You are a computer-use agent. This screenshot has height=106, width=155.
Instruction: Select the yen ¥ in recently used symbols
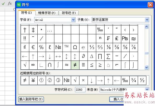click(x=33, y=80)
